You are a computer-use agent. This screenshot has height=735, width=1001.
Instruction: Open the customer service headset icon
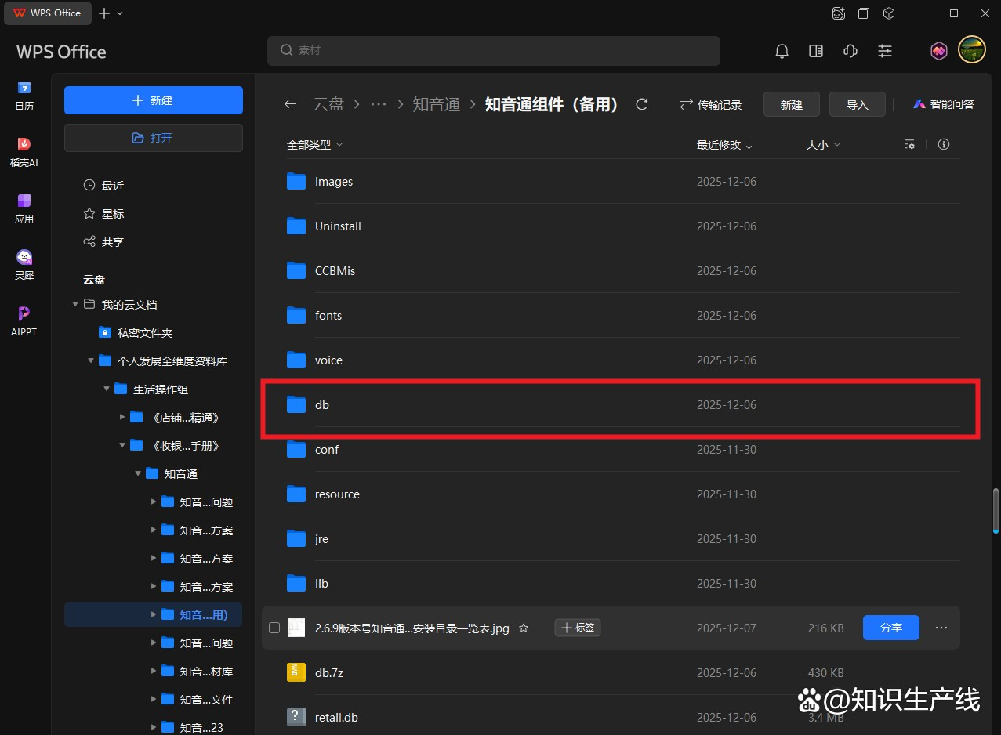point(850,51)
